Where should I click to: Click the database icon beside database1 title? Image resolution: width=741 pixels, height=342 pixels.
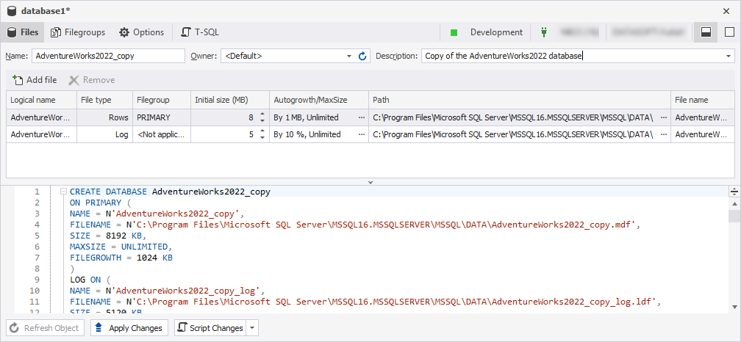[x=12, y=10]
